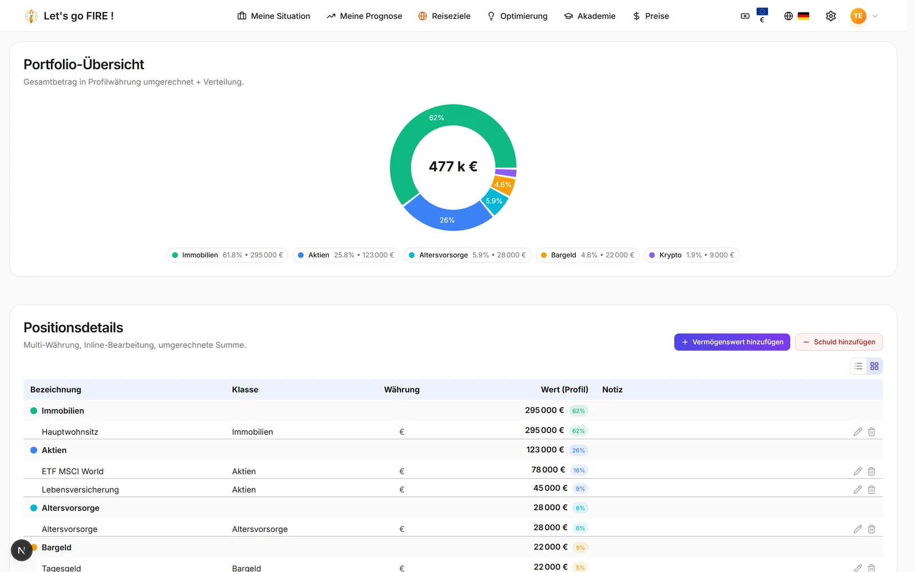Viewport: 915px width, 572px height.
Task: Click the orange Bargeld 4.6% donut segment
Action: pos(504,185)
